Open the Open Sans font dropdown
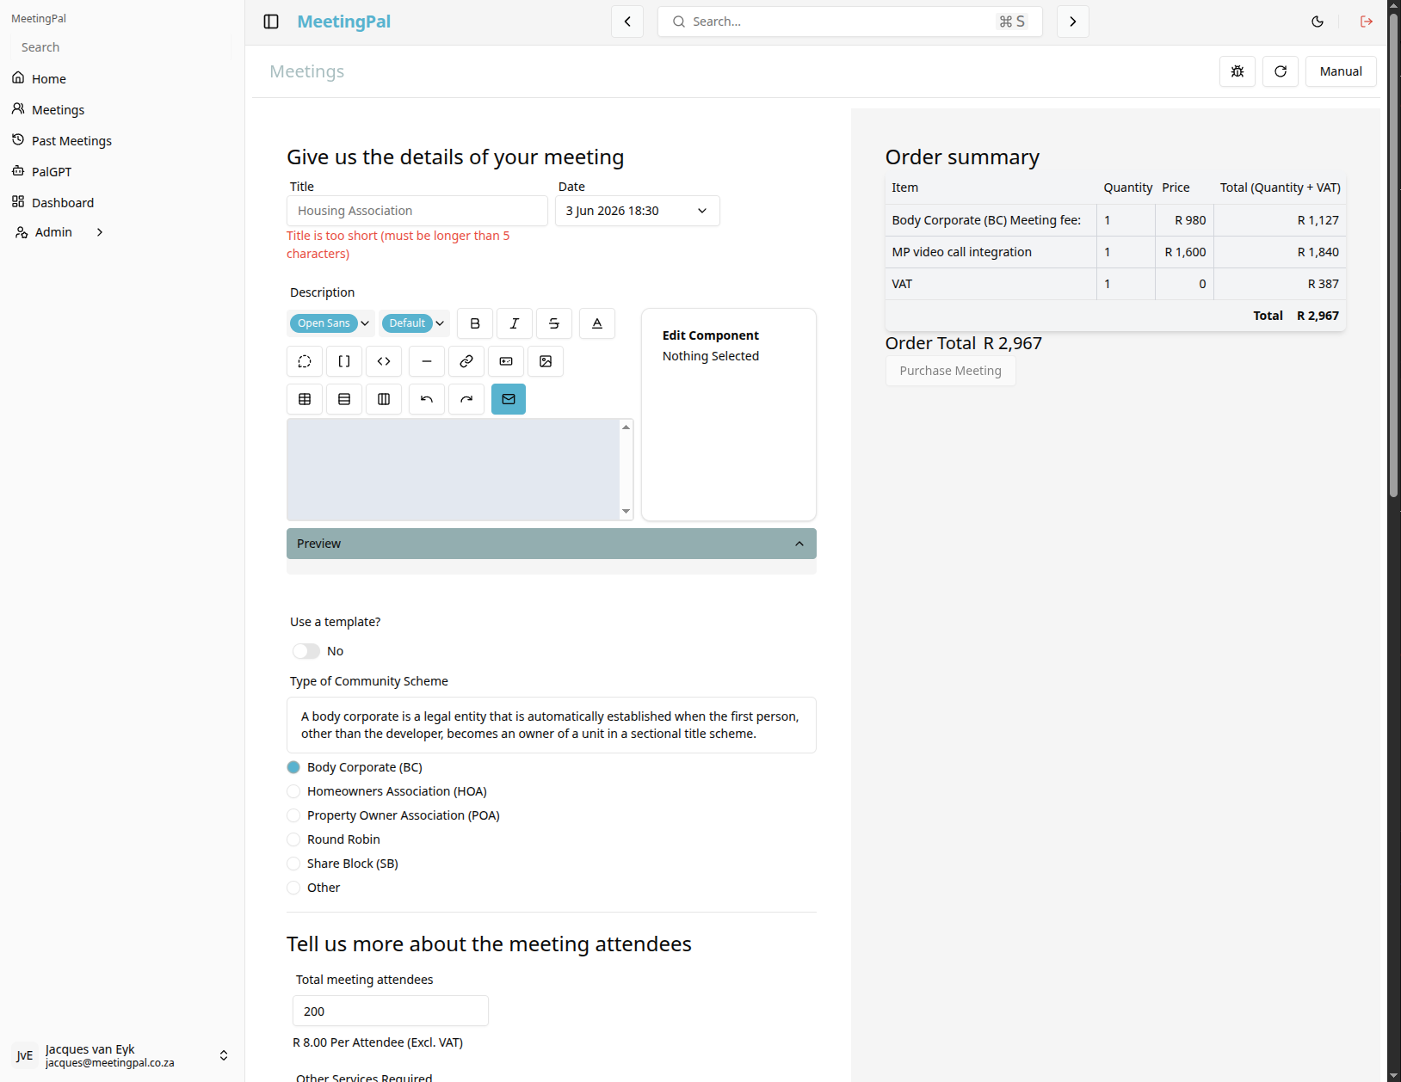1401x1082 pixels. (331, 323)
